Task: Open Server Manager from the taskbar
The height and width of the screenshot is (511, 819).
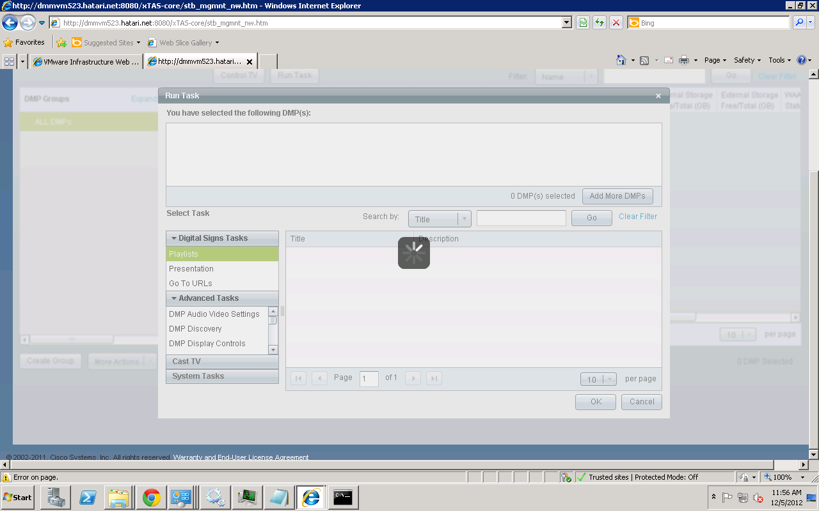Action: 56,497
